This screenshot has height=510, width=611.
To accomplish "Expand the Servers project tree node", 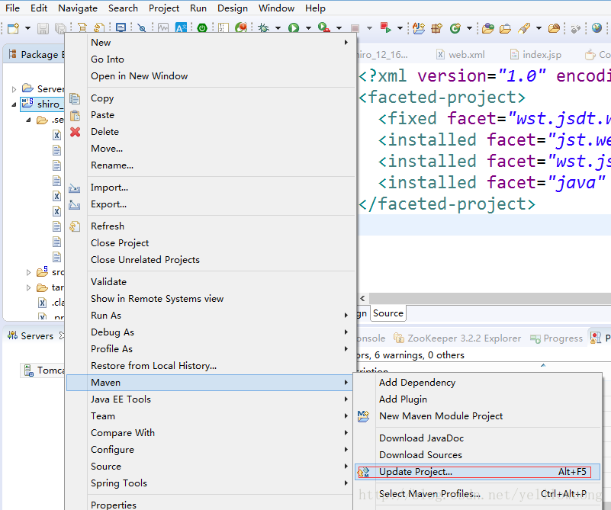I will (14, 89).
